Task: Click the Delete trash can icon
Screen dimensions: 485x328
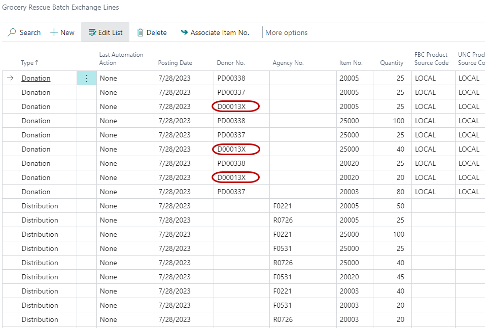Action: pos(141,32)
